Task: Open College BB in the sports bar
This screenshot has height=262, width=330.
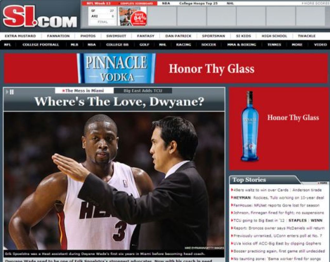Action: click(117, 45)
